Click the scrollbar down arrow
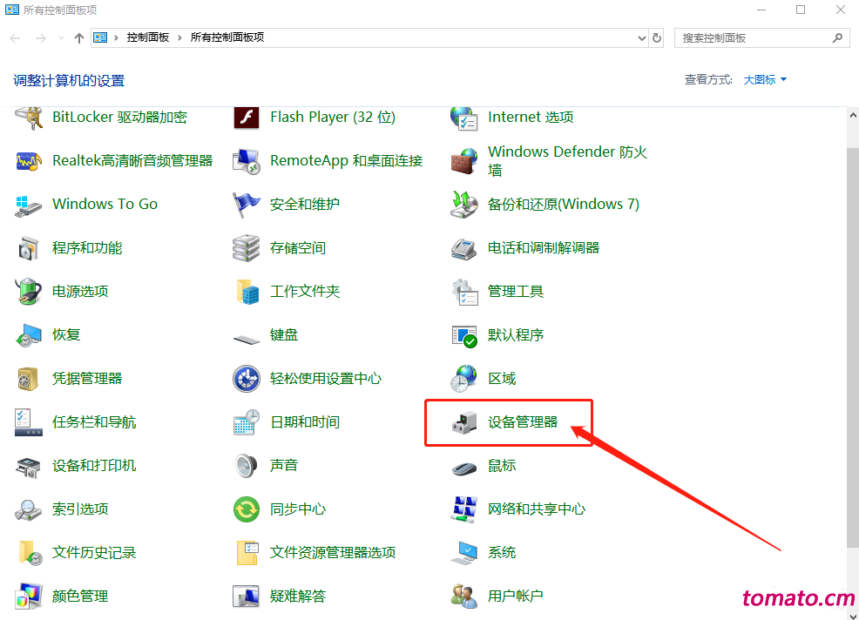 [852, 615]
